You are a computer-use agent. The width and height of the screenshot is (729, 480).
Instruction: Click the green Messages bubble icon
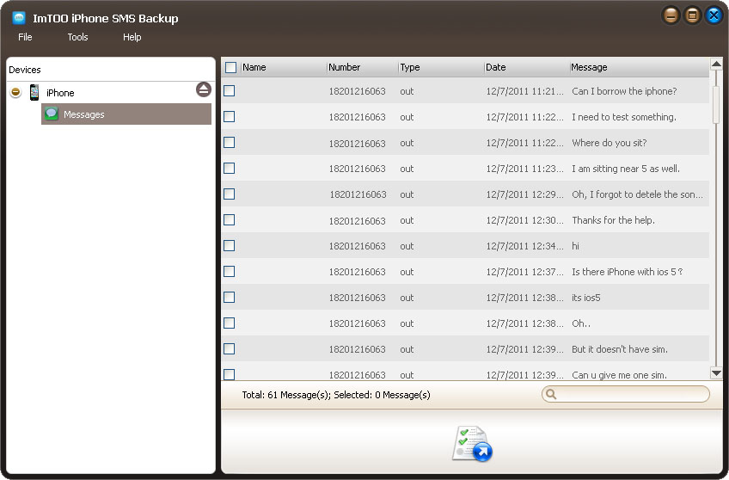pos(52,114)
